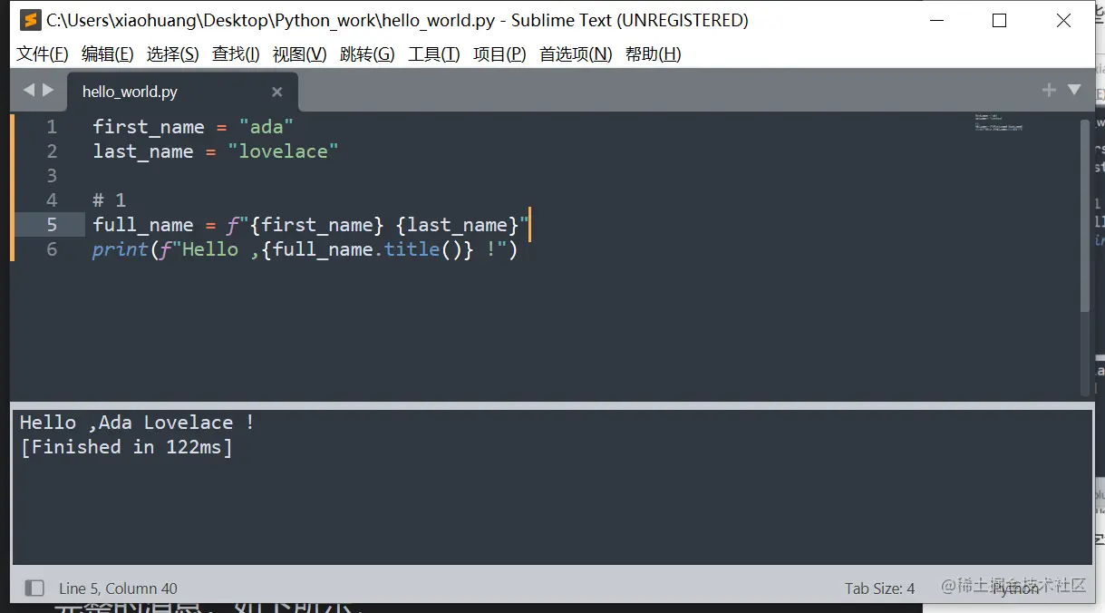Screen dimensions: 1105x613
Task: Open the 项目(P) menu
Action: pos(499,54)
